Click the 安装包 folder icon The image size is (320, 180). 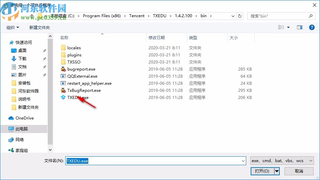point(14,83)
